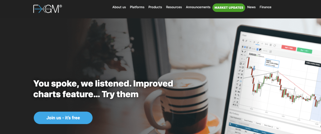Click the EURUSD symbol label on the chart
This screenshot has width=321, height=134.
pyautogui.click(x=252, y=55)
